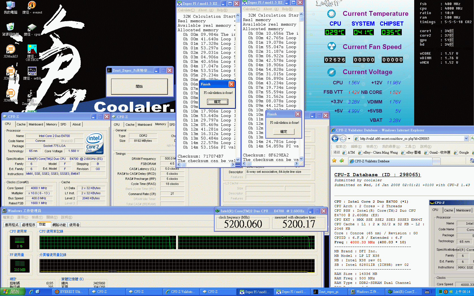Go back in the Internet Explorer window
The image size is (474, 296).
tap(335, 138)
